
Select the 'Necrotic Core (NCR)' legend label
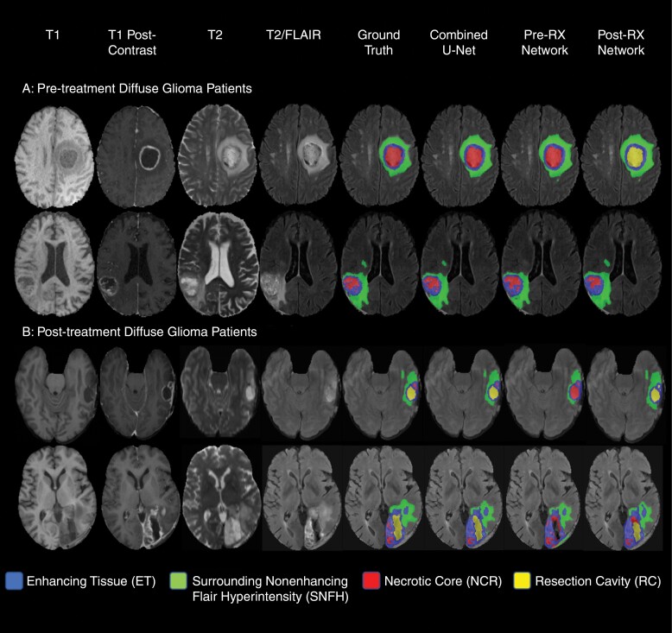point(443,581)
